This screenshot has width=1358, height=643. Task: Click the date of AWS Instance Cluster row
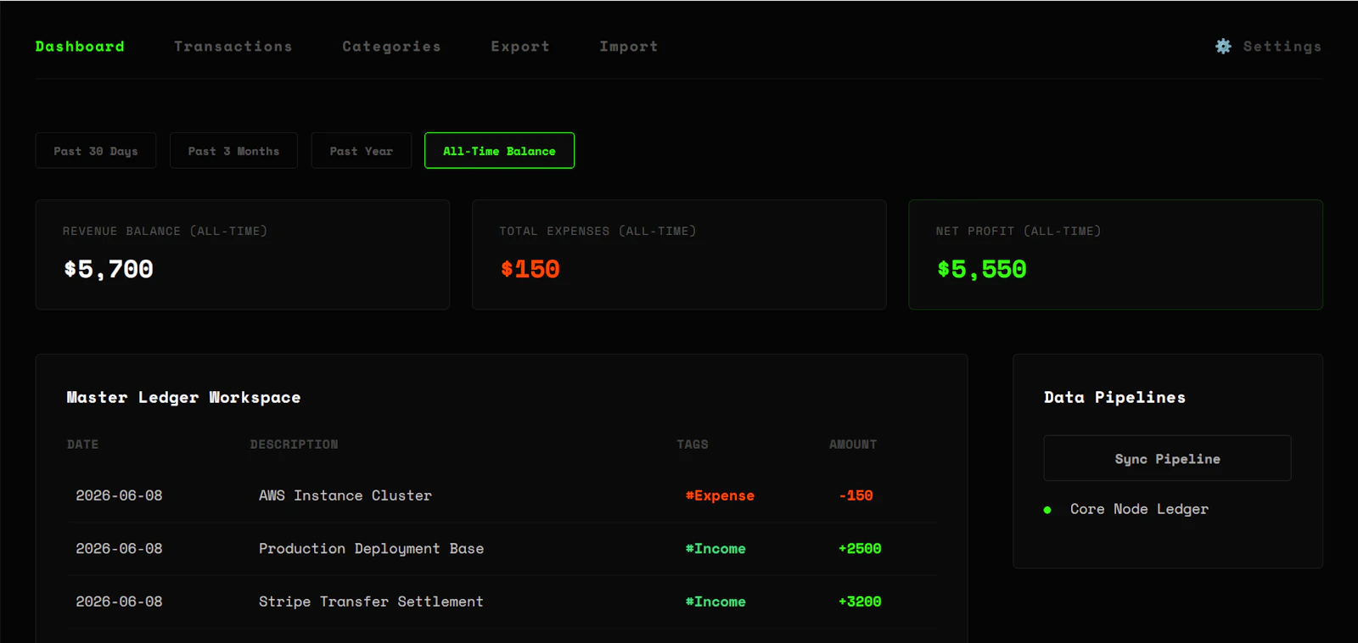[x=119, y=495]
